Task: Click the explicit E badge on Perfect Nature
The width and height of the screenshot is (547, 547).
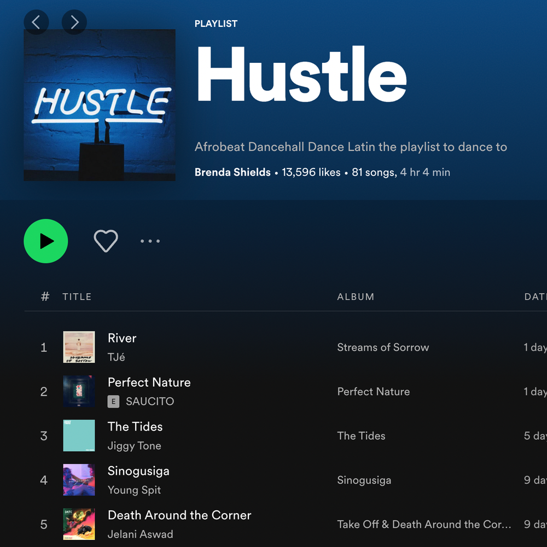Action: pyautogui.click(x=113, y=401)
